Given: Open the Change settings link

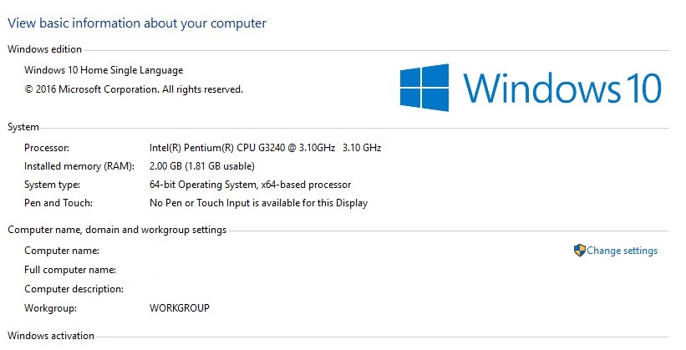Looking at the screenshot, I should tap(622, 251).
